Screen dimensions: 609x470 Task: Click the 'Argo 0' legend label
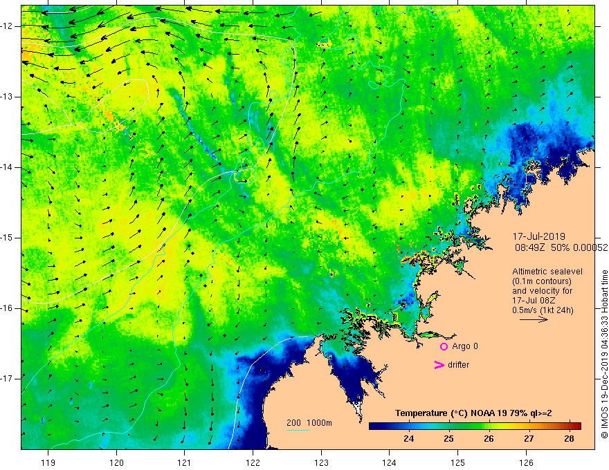coord(465,346)
